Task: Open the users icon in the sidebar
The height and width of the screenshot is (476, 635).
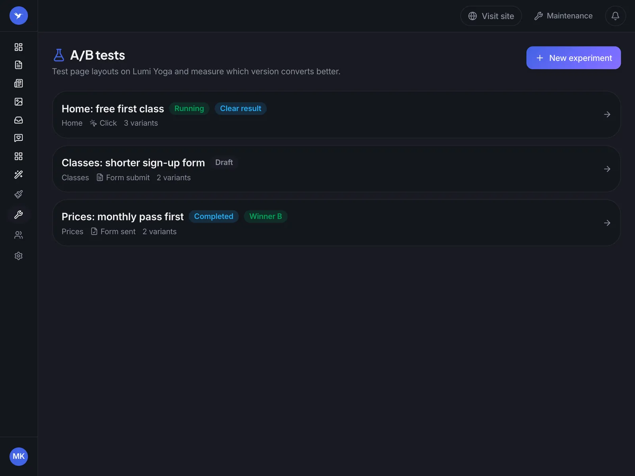Action: pyautogui.click(x=19, y=235)
